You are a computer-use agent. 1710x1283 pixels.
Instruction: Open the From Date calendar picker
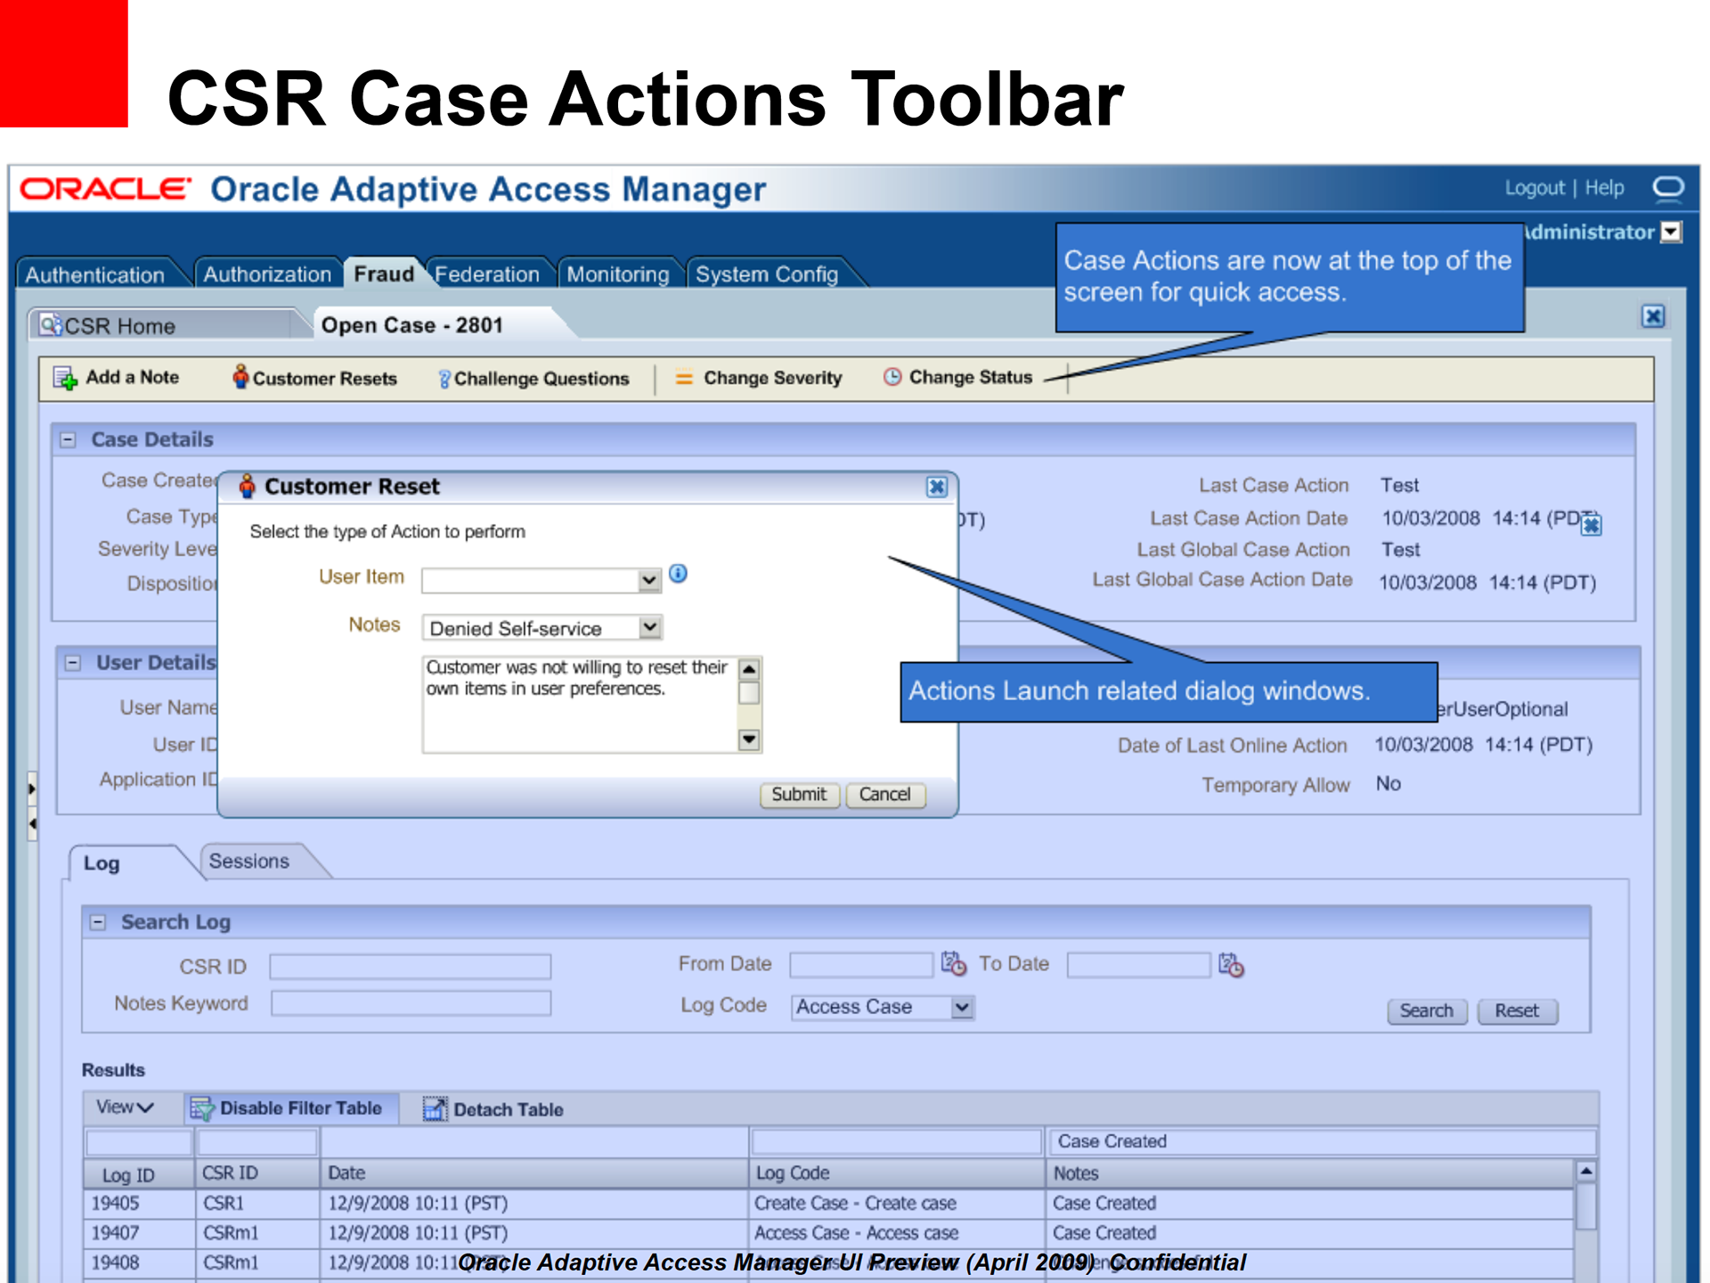[954, 964]
